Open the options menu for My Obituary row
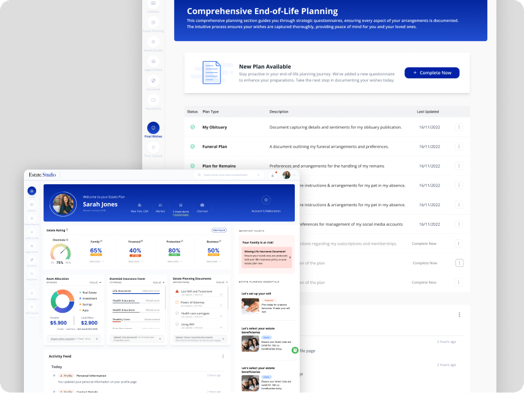Viewport: 524px width, 393px height. (459, 127)
